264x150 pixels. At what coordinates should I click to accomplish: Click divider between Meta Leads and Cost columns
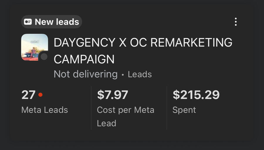point(91,108)
